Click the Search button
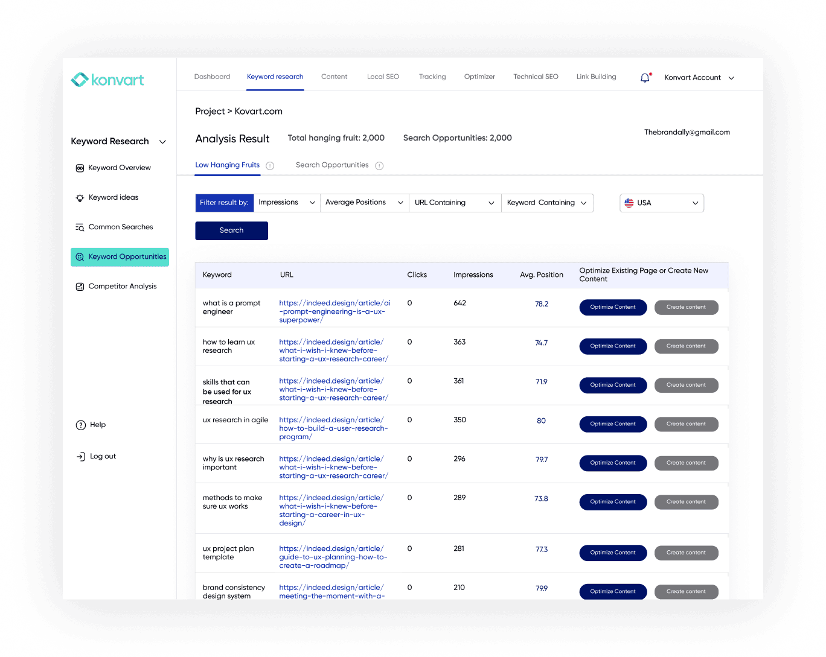Viewport: 826px width, 657px height. [x=231, y=230]
